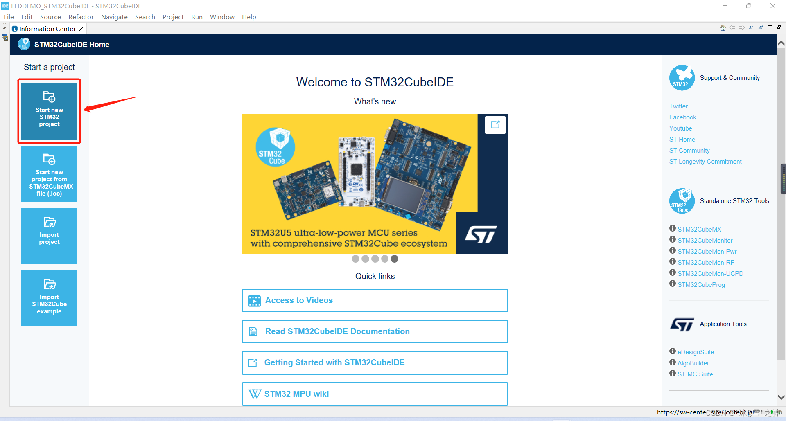
Task: Open Home in the Information Center toolbar
Action: pos(723,27)
